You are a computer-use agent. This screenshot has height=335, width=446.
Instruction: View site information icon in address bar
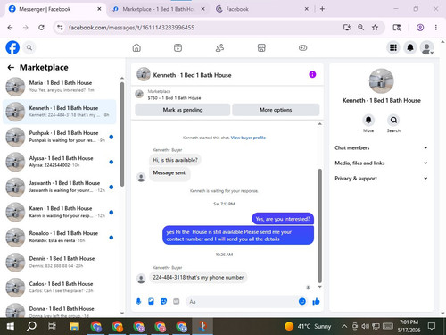pos(60,28)
